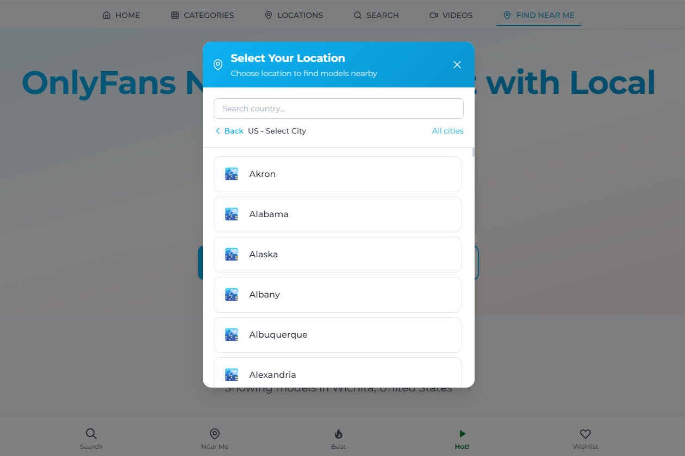Click 'Choose location to find models nearby' subtitle
Image resolution: width=685 pixels, height=456 pixels.
[304, 73]
